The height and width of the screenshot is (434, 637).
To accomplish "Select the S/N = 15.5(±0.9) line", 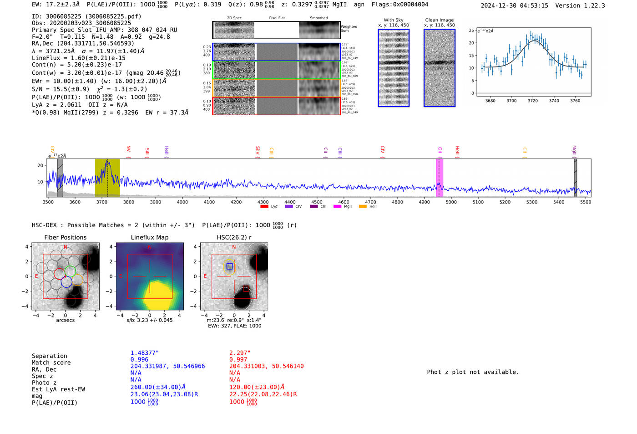I will click(90, 89).
